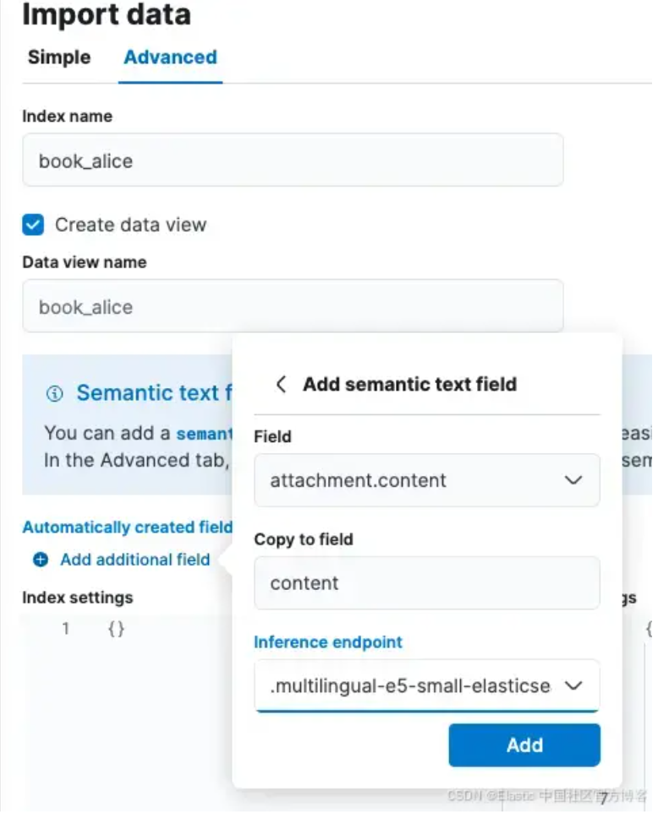Focus the Index name input with book_alice

292,161
